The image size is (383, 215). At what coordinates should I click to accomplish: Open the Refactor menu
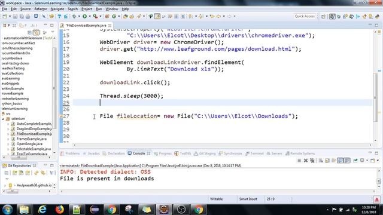point(41,9)
